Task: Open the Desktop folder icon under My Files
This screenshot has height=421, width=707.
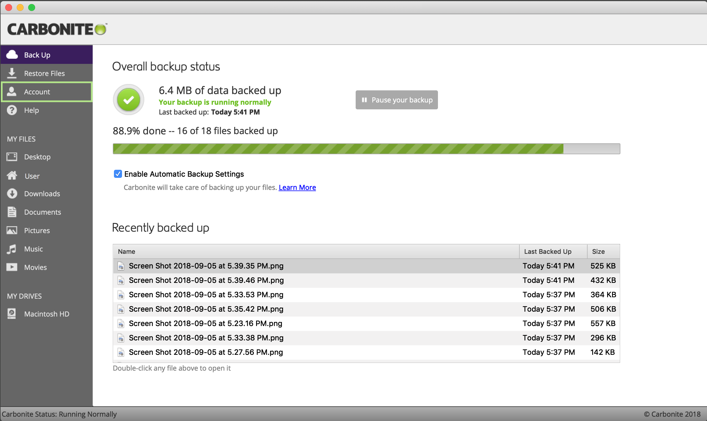Action: [x=12, y=157]
